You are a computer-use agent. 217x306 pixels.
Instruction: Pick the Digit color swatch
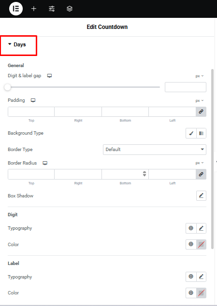(201, 244)
